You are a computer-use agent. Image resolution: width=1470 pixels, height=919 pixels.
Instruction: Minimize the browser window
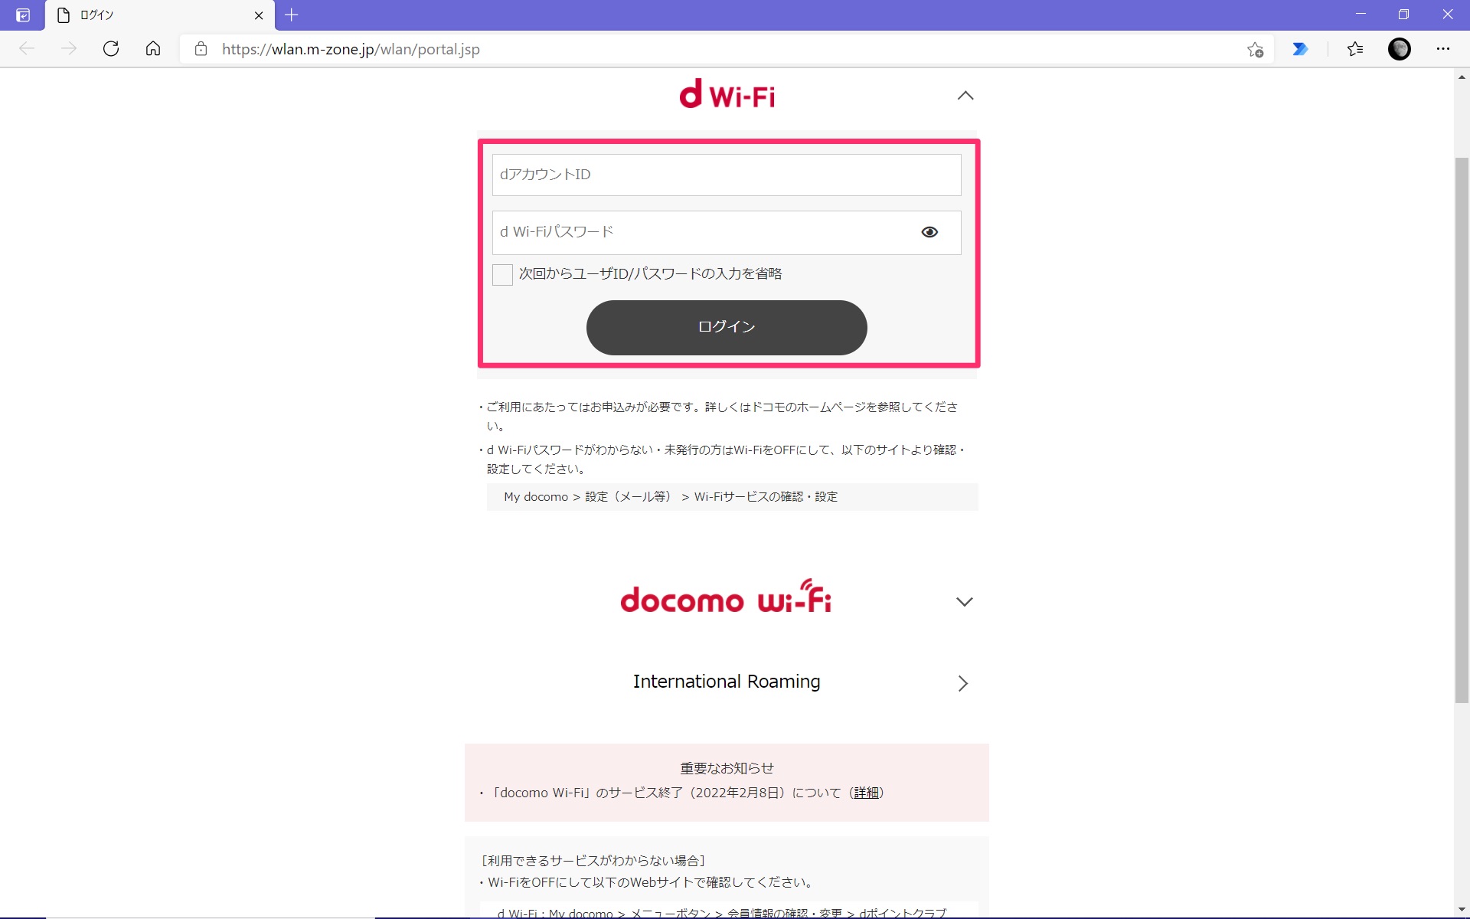click(x=1361, y=15)
